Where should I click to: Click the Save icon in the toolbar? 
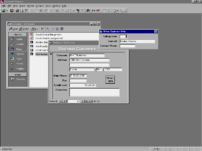[12, 11]
